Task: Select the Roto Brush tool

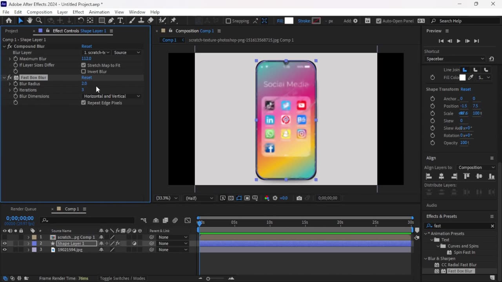Action: (x=162, y=21)
